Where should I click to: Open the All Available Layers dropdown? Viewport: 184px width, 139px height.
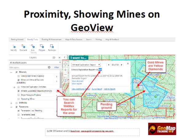coord(35,62)
